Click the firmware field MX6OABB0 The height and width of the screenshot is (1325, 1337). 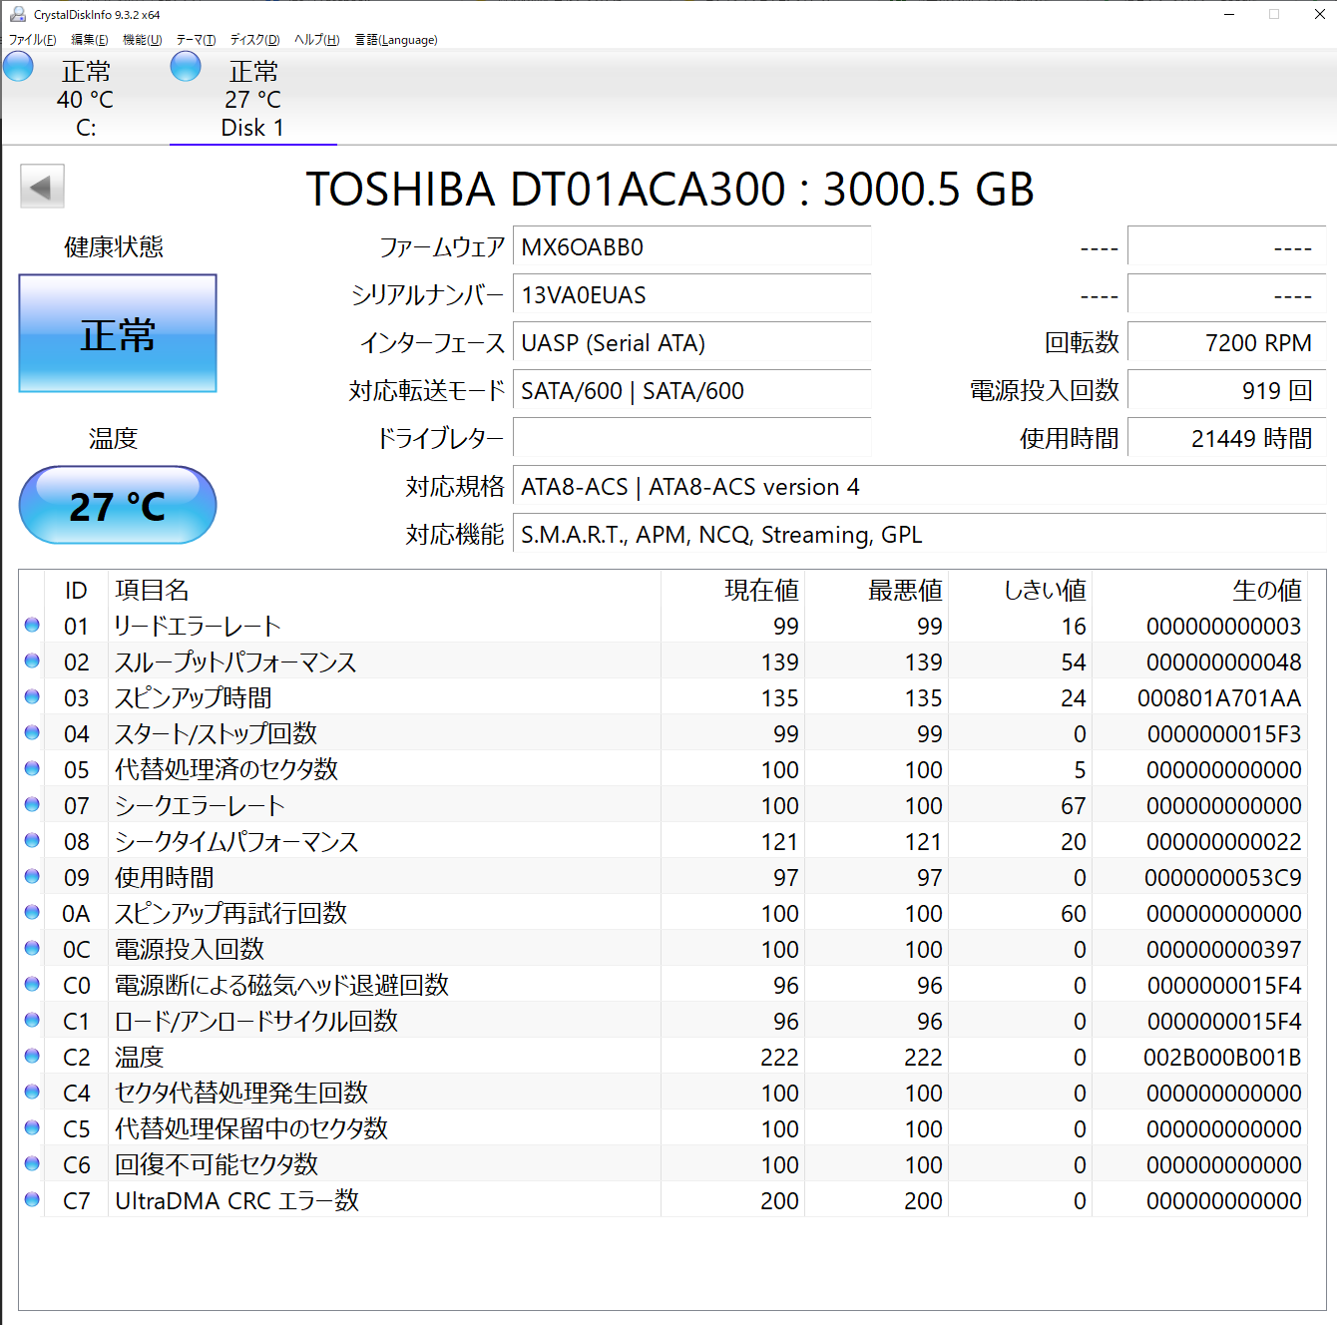(690, 247)
